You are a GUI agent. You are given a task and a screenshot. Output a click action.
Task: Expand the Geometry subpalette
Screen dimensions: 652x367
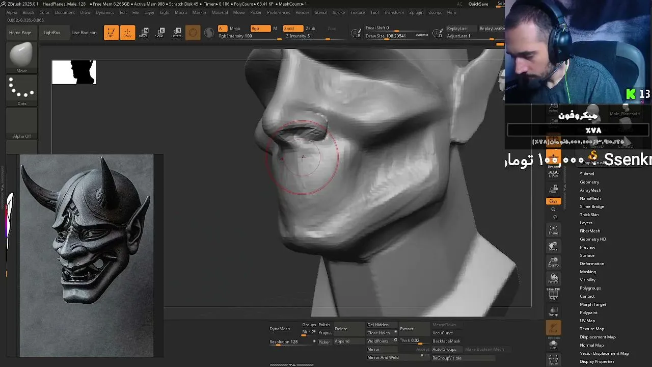[x=589, y=182]
